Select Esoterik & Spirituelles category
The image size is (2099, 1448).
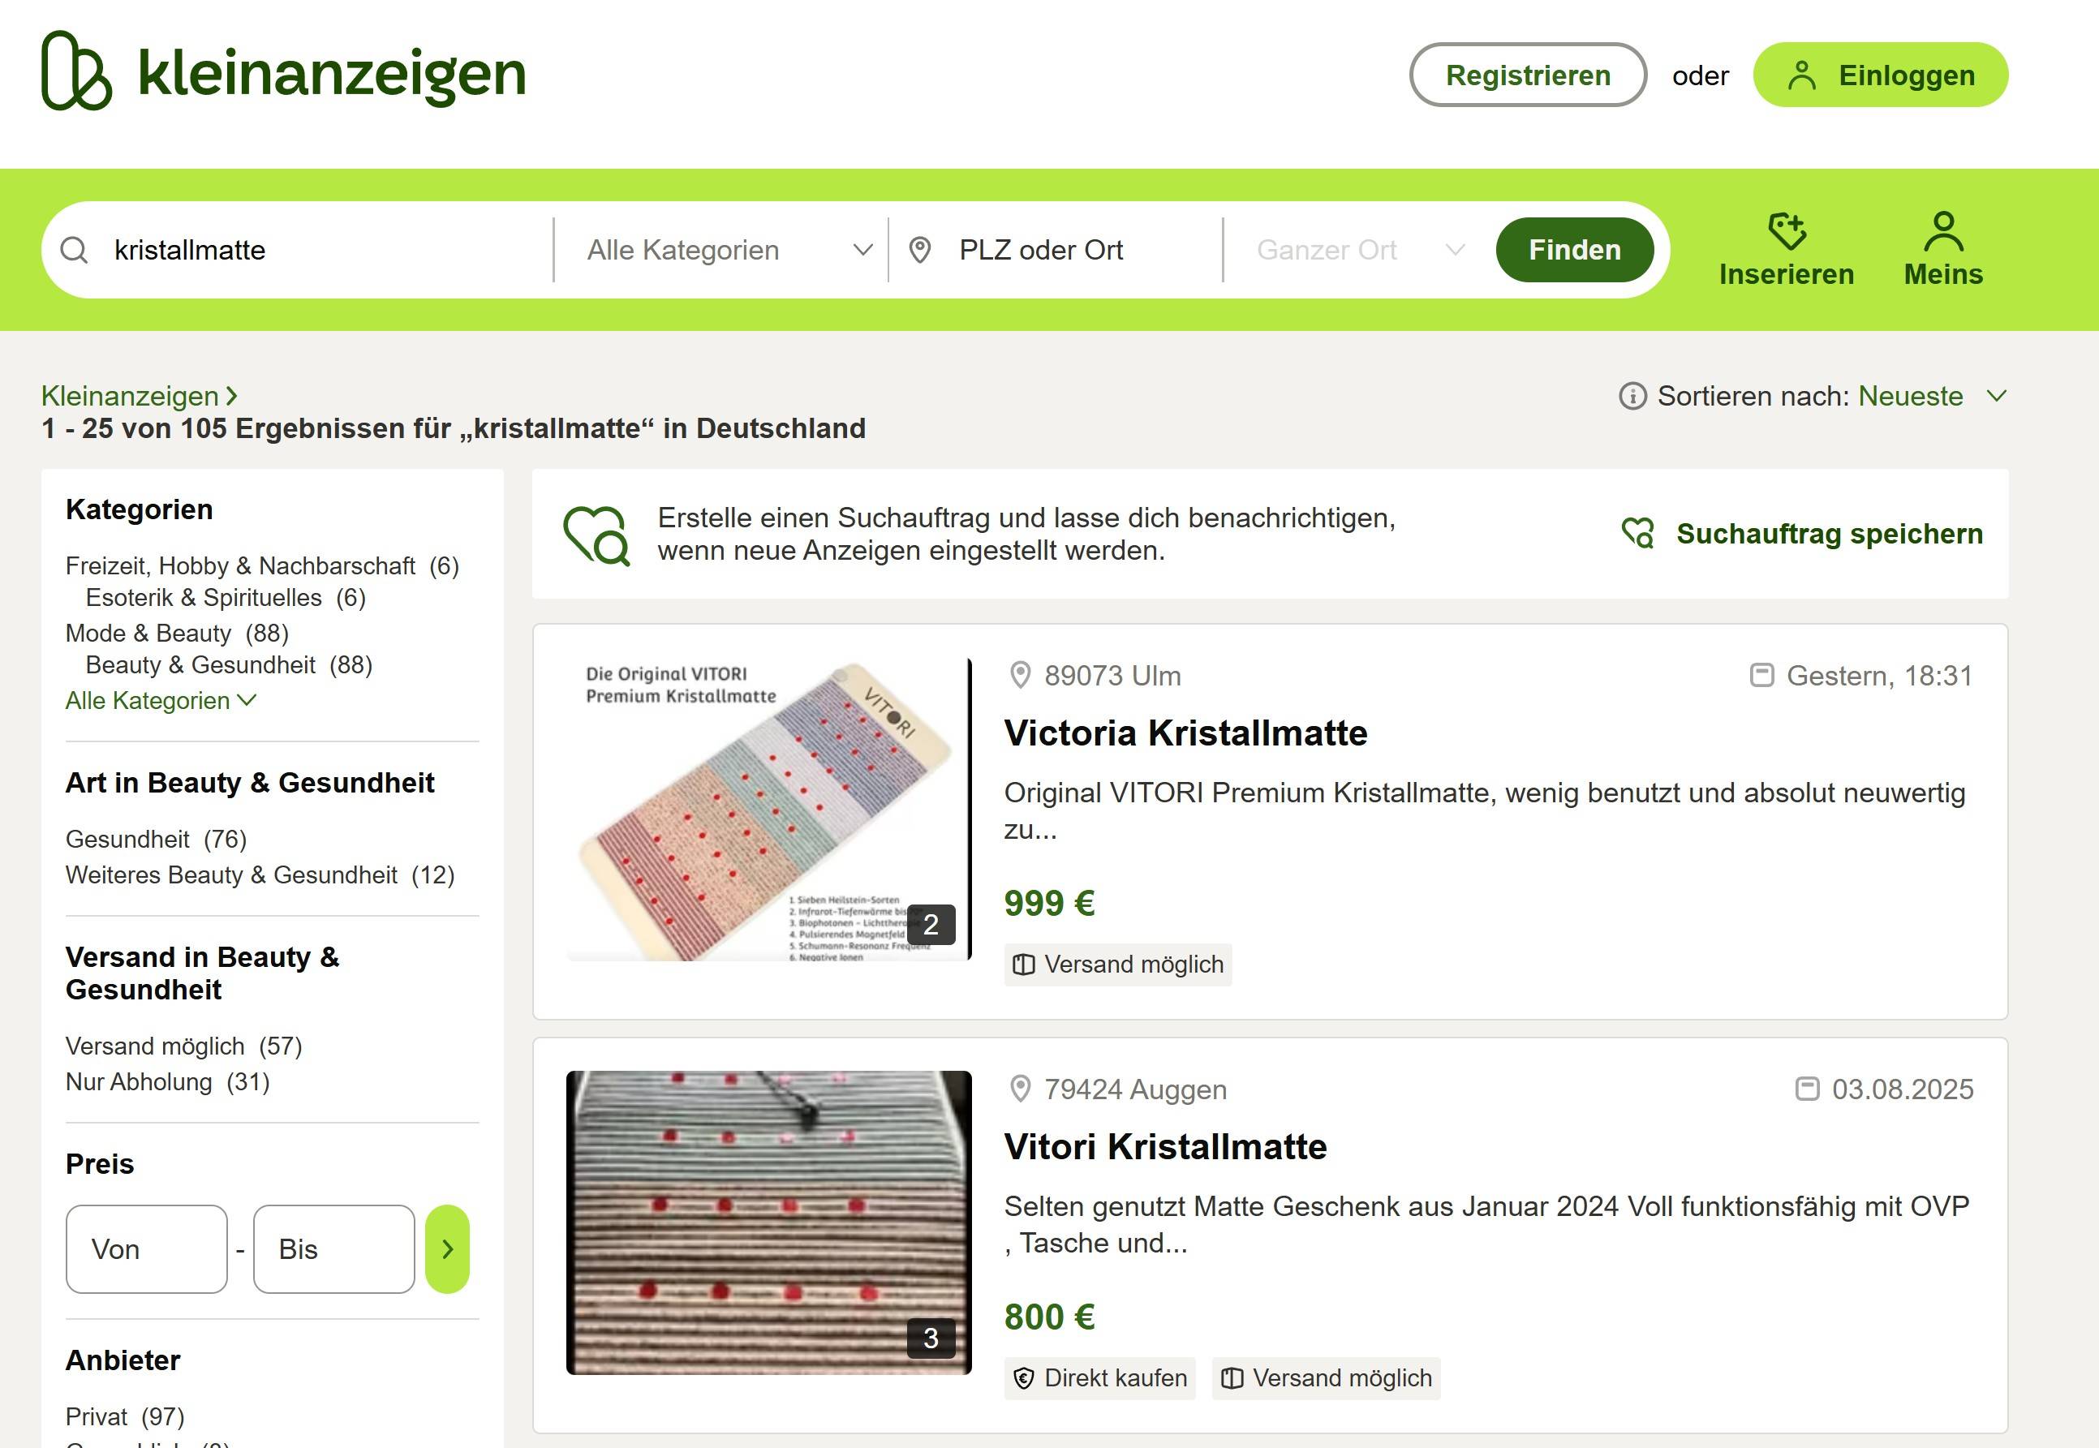[226, 597]
